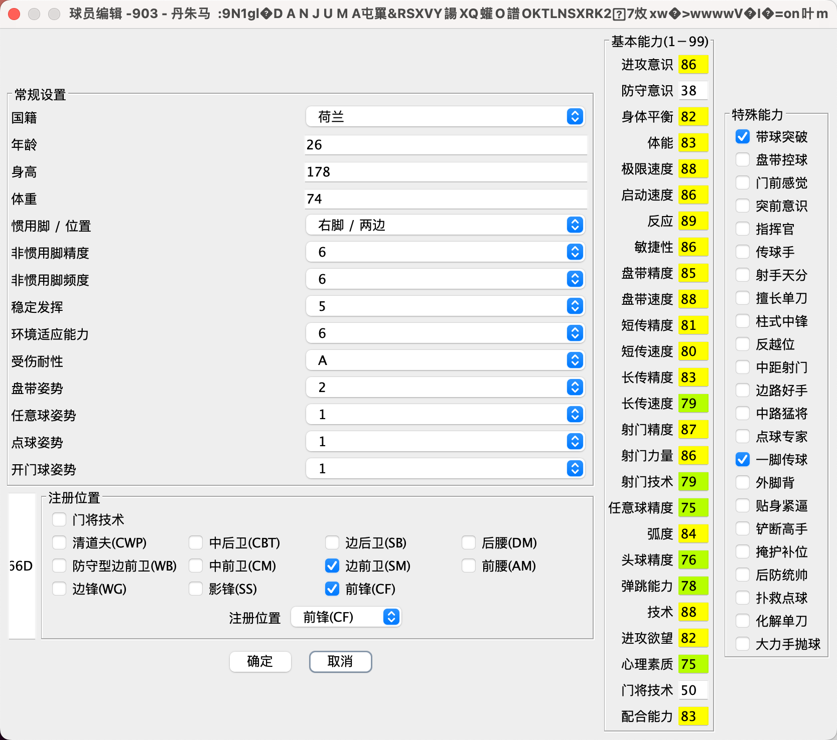Viewport: 837px width, 740px height.
Task: Enable the 大力手抛球 special ability
Action: click(743, 644)
